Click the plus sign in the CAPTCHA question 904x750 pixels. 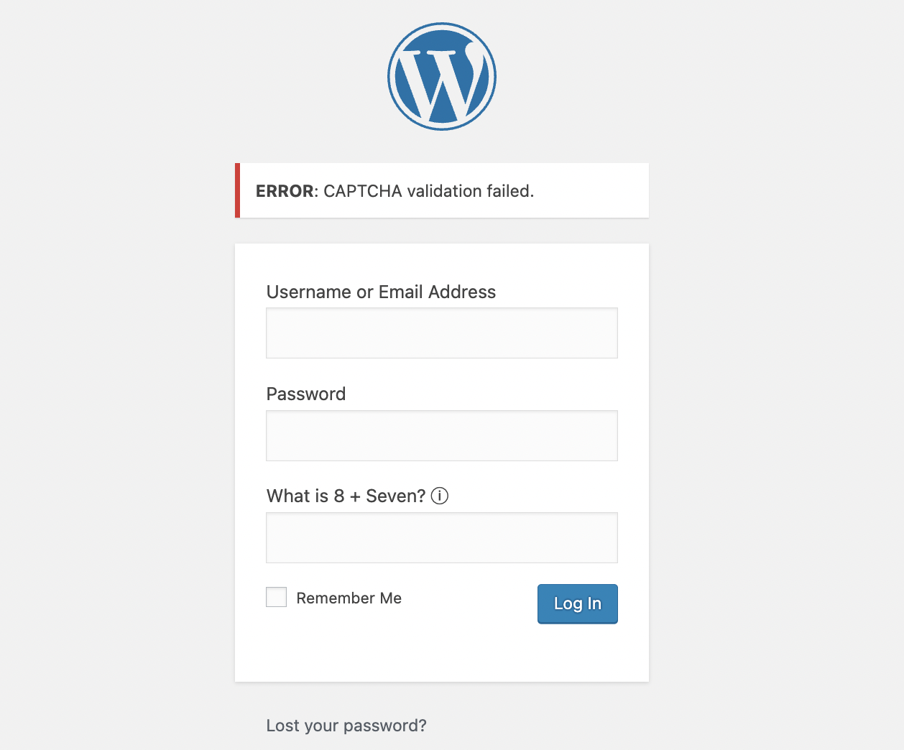(x=355, y=496)
